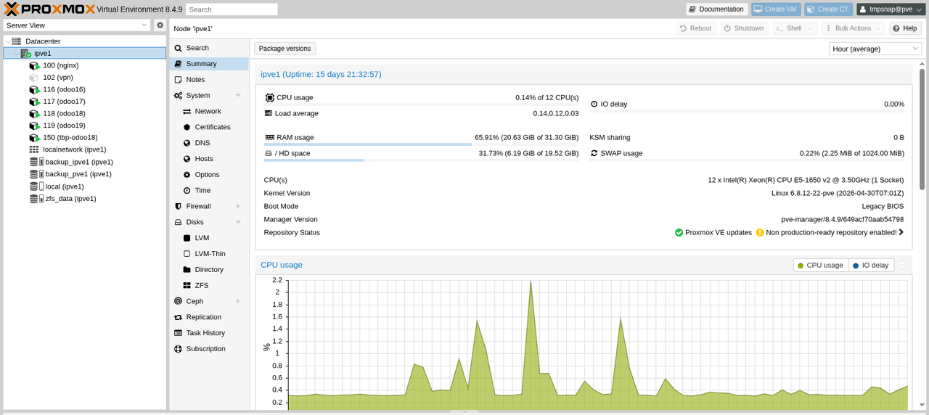The width and height of the screenshot is (929, 415).
Task: Open the tmpsnap@pve user menu
Action: (x=891, y=9)
